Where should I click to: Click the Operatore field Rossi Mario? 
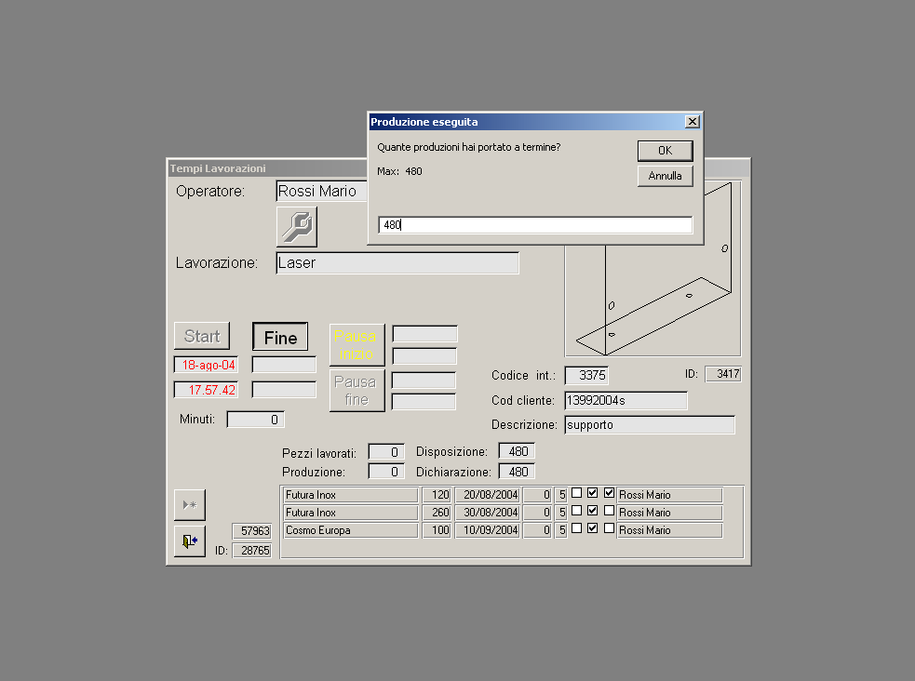tap(321, 191)
